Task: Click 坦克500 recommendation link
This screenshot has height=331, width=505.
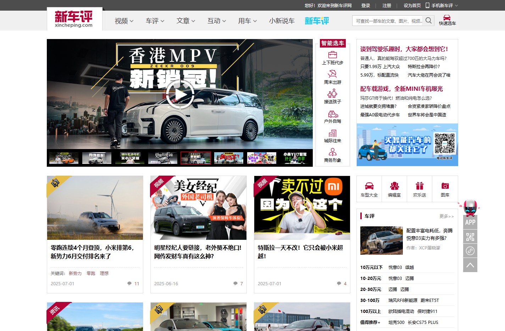Action: point(396,322)
